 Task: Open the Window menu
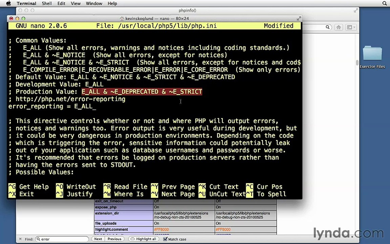pyautogui.click(x=94, y=3)
